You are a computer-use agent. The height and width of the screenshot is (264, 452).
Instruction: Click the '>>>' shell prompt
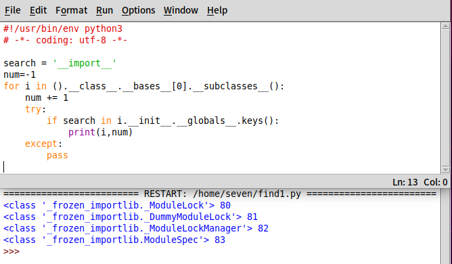coord(12,251)
